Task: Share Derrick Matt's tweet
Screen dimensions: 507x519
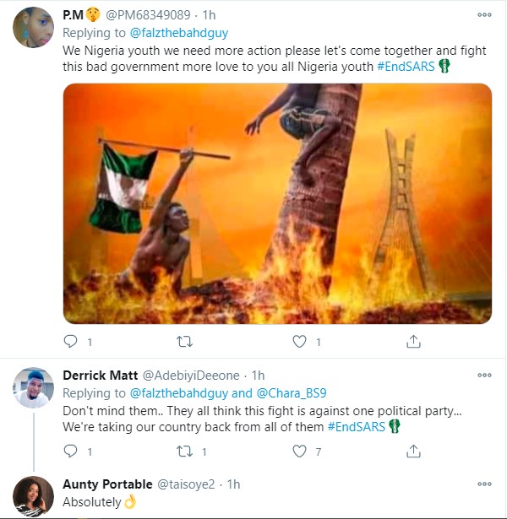Action: [x=413, y=451]
